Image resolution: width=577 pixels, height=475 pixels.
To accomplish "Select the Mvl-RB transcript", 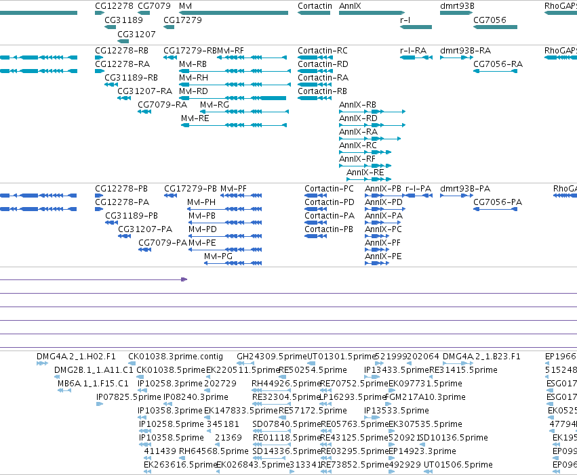I will coord(235,71).
